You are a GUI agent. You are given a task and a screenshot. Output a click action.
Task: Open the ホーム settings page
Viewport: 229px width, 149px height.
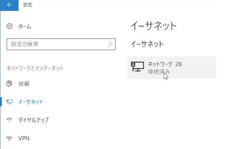point(25,26)
